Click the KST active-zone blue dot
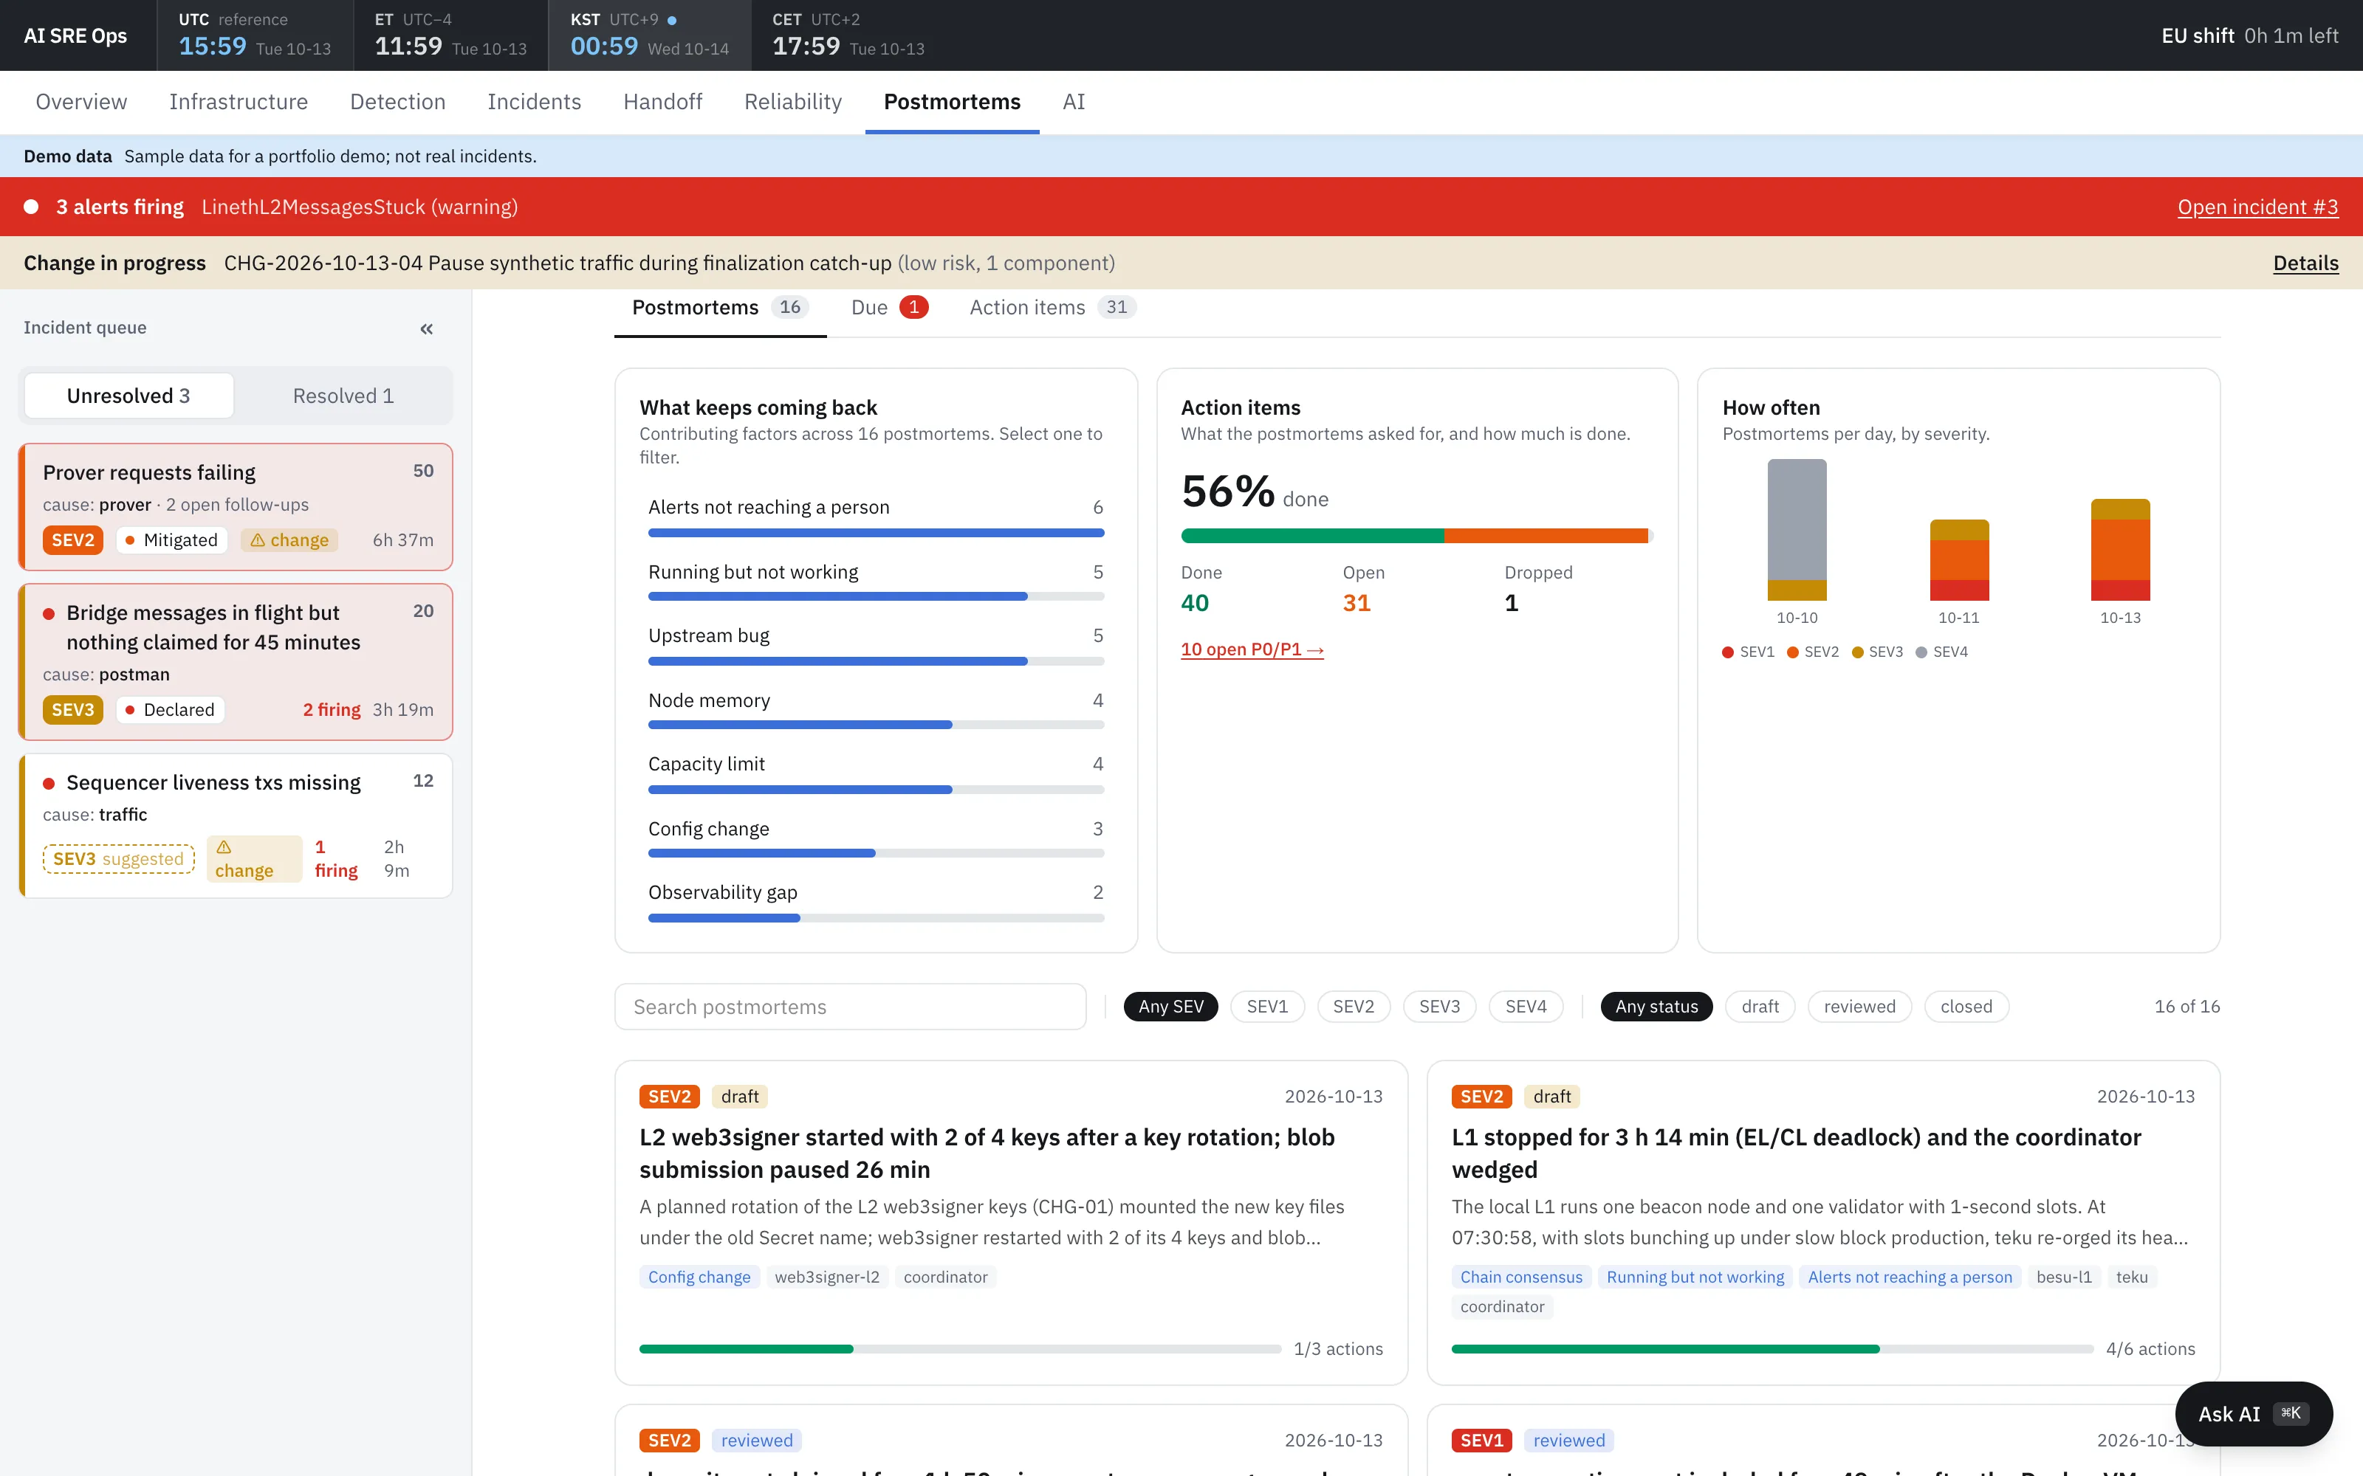The height and width of the screenshot is (1476, 2363). pyautogui.click(x=672, y=21)
